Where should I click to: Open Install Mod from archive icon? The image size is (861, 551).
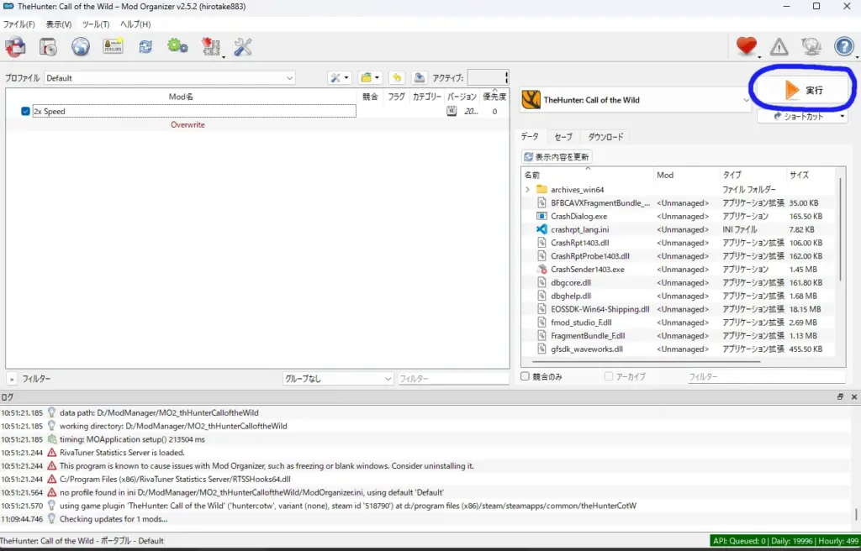[48, 47]
